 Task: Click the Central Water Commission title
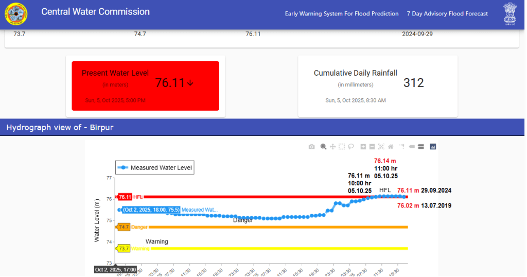tap(96, 12)
